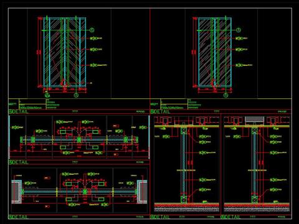The width and height of the screenshot is (299, 224).
Task: Click the center door-swing symbol in middle plan detail
Action: [x=79, y=139]
